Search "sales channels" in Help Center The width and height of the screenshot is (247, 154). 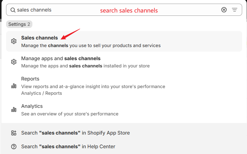click(68, 146)
